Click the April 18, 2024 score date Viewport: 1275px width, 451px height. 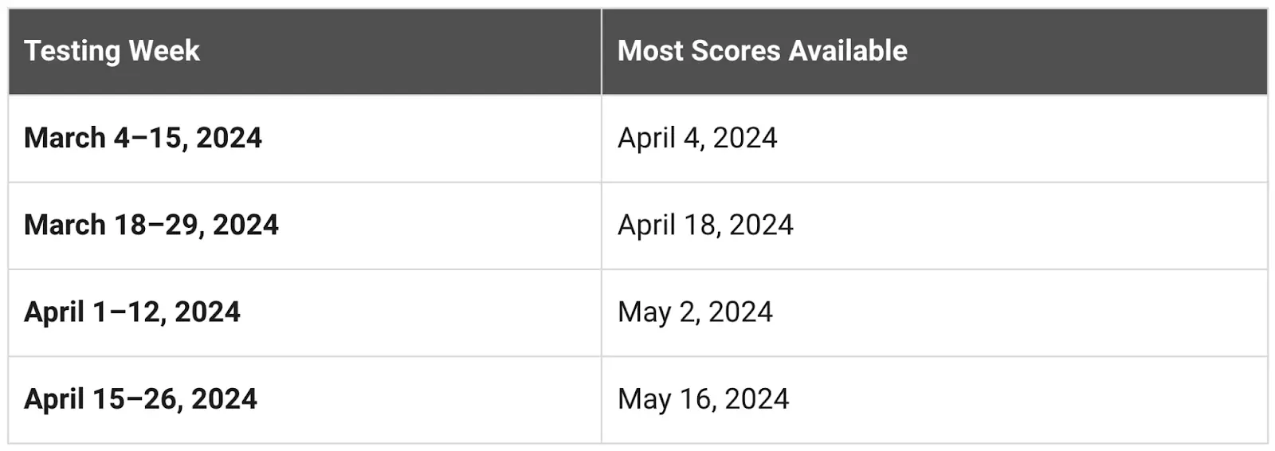pyautogui.click(x=705, y=225)
